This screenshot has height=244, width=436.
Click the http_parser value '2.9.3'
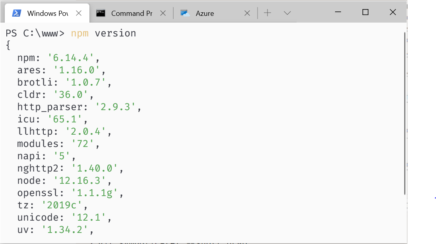coord(115,107)
